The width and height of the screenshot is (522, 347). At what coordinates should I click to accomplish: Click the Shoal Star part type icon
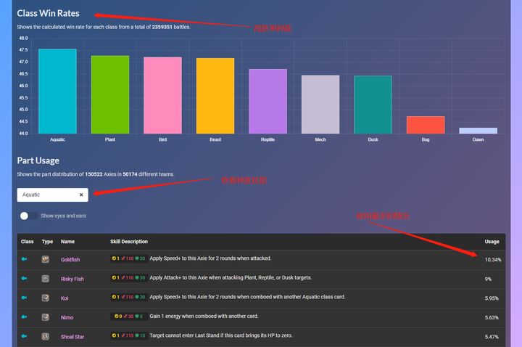[46, 337]
